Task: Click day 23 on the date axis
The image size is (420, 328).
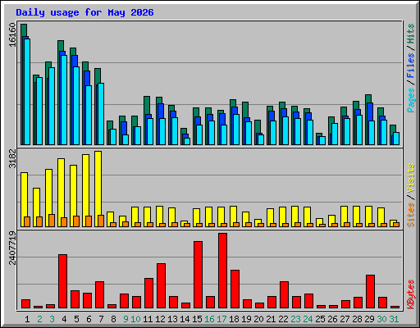Action: pos(295,319)
